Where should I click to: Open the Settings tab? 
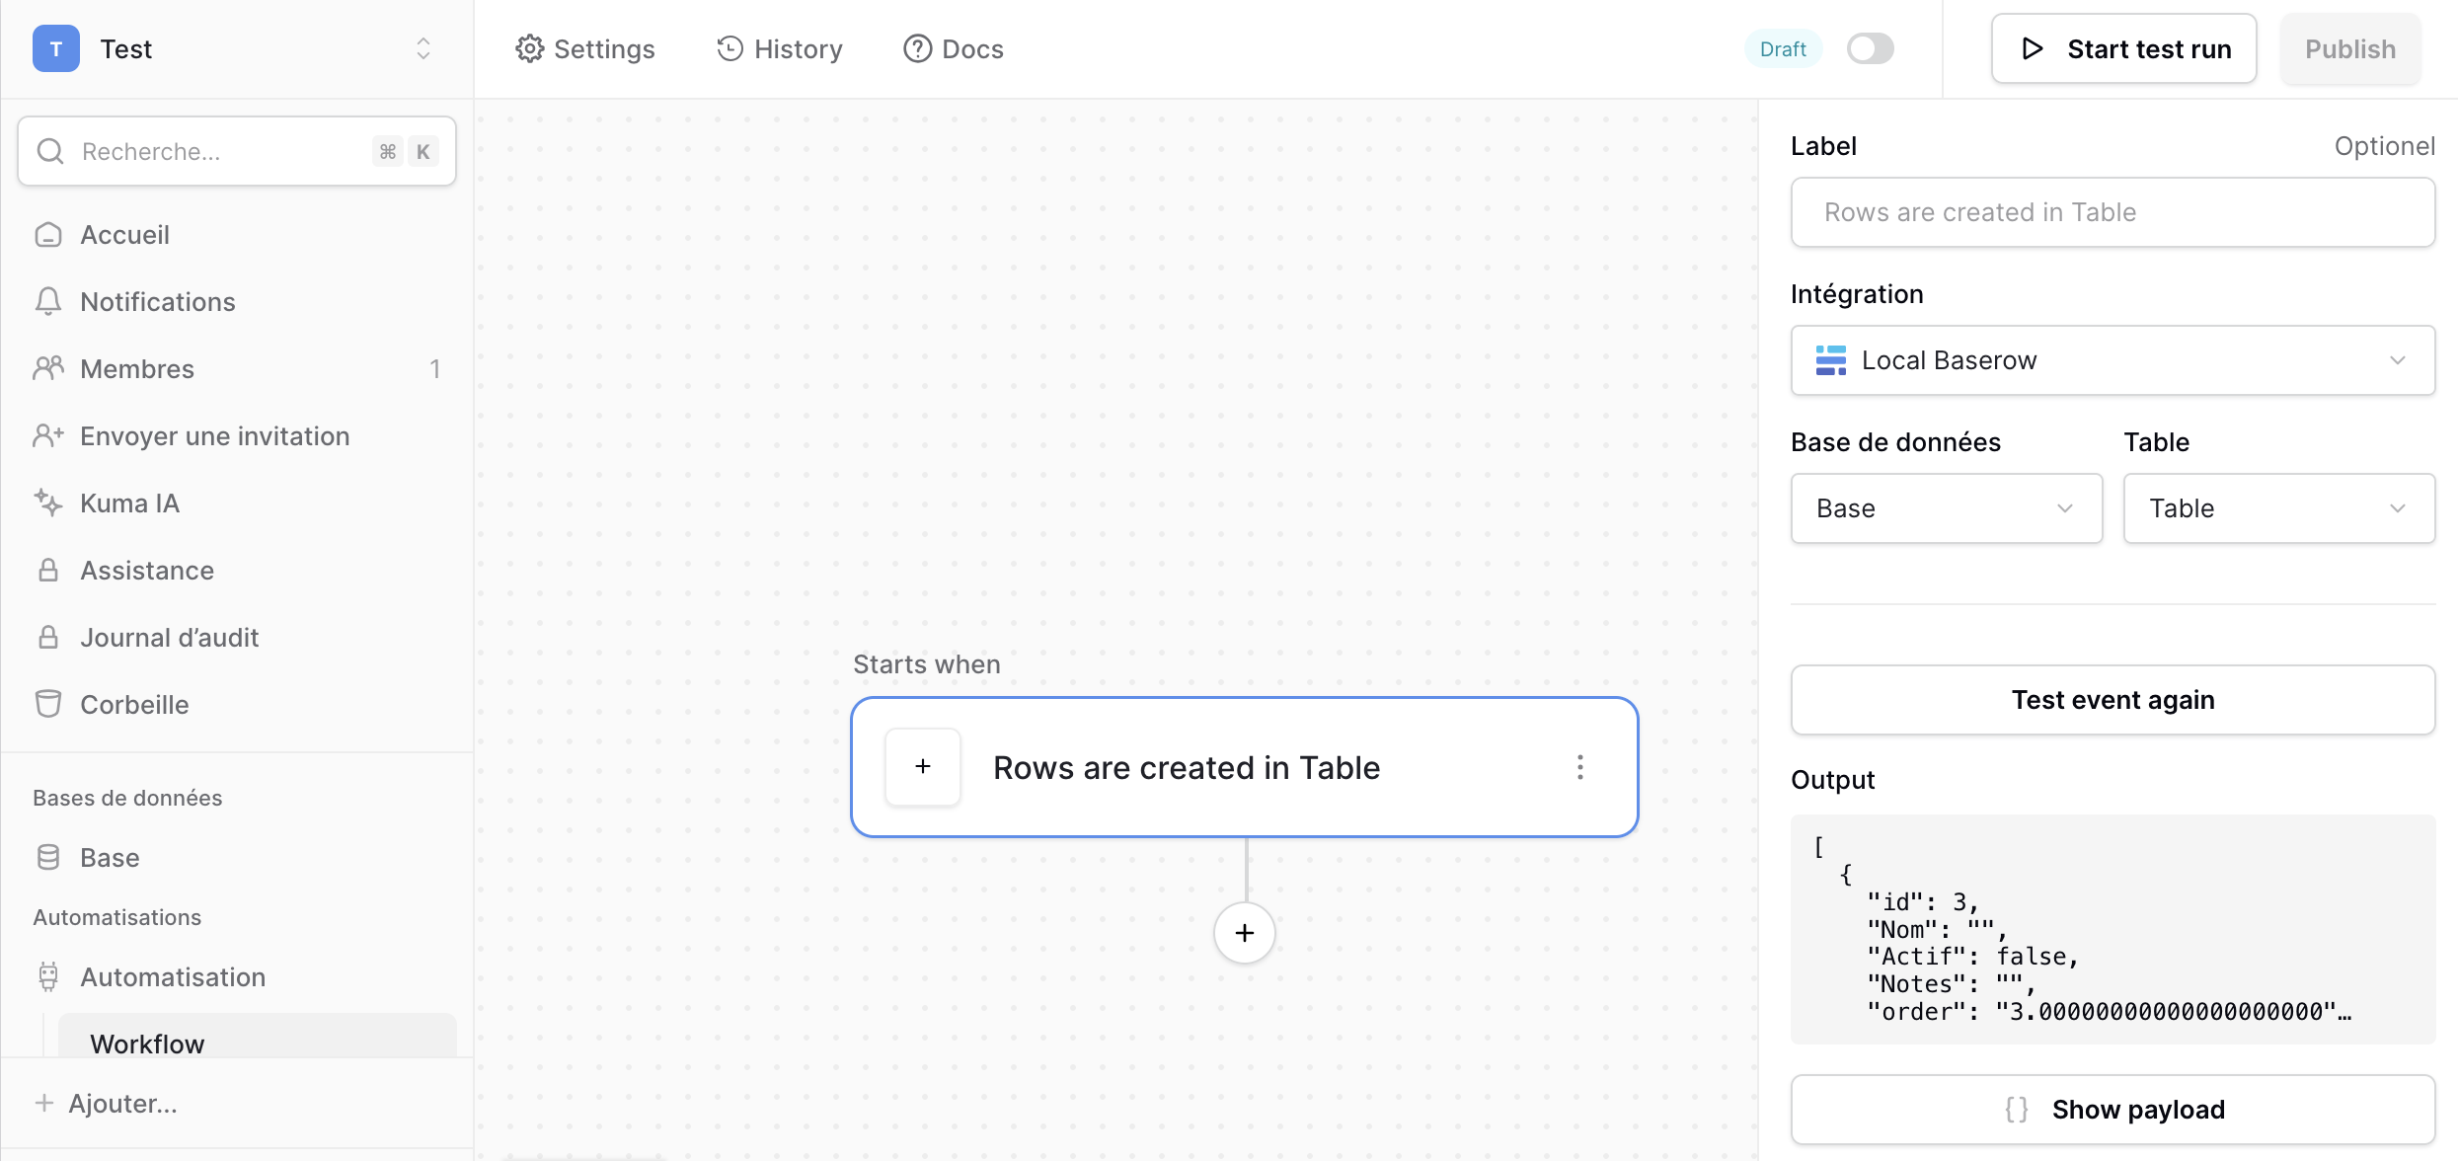pos(585,49)
